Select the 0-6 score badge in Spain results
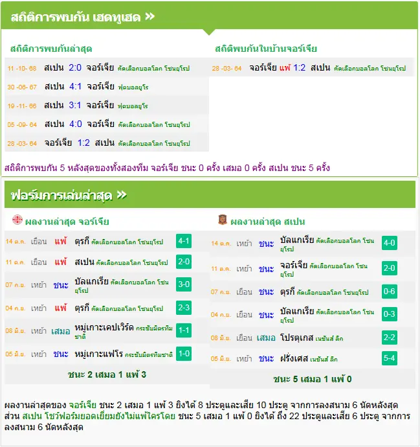Image resolution: width=420 pixels, height=447 pixels. [389, 292]
